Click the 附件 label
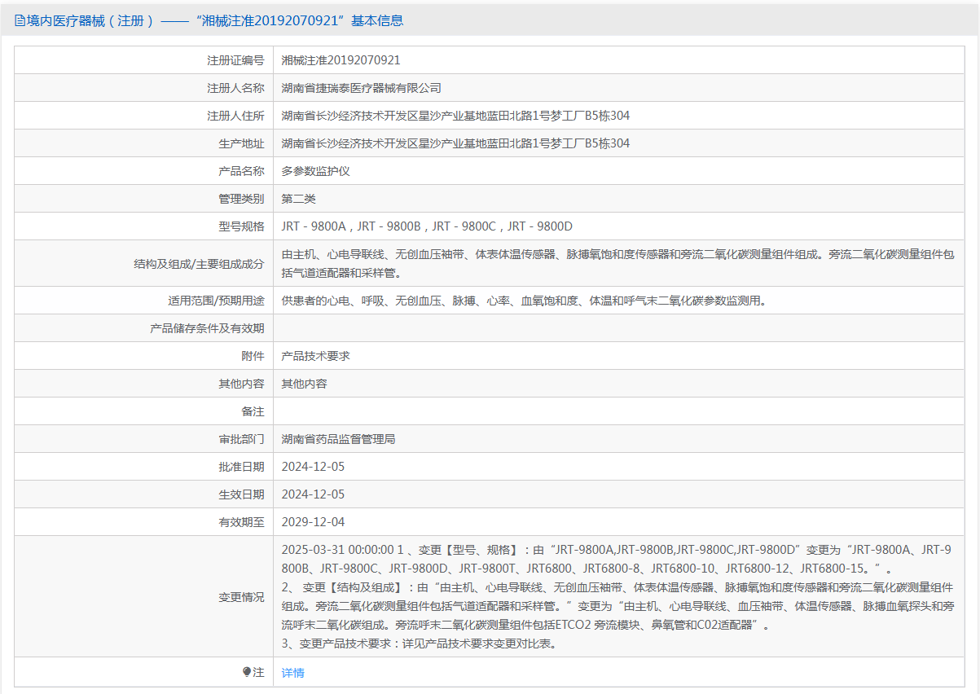Viewport: 980px width, 694px height. click(253, 356)
